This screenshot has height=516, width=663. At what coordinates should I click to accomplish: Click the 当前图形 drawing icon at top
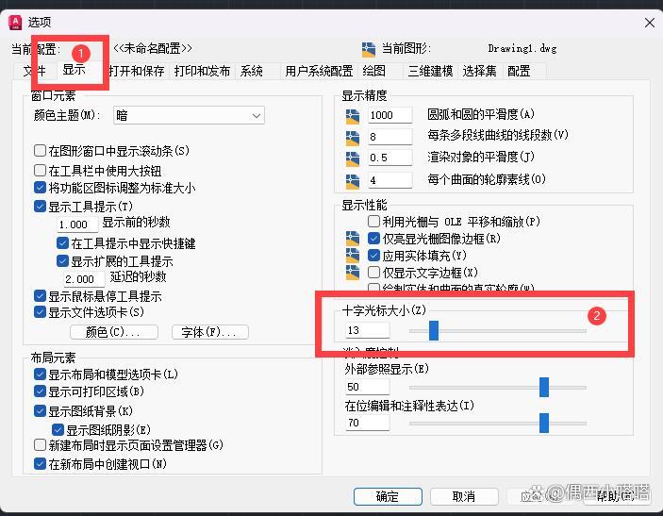[x=369, y=49]
